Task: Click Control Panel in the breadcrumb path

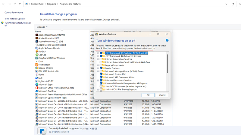Action: 37,4
